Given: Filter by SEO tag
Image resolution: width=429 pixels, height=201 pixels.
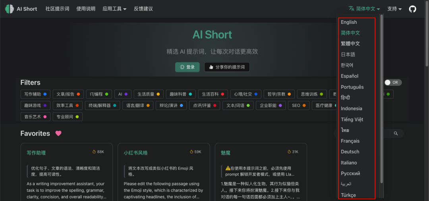Looking at the screenshot, I should [299, 105].
